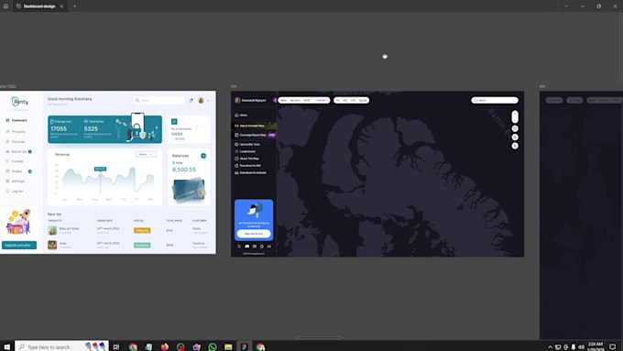623x351 pixels.
Task: Switch to the Dashboard design tab
Action: pos(38,6)
